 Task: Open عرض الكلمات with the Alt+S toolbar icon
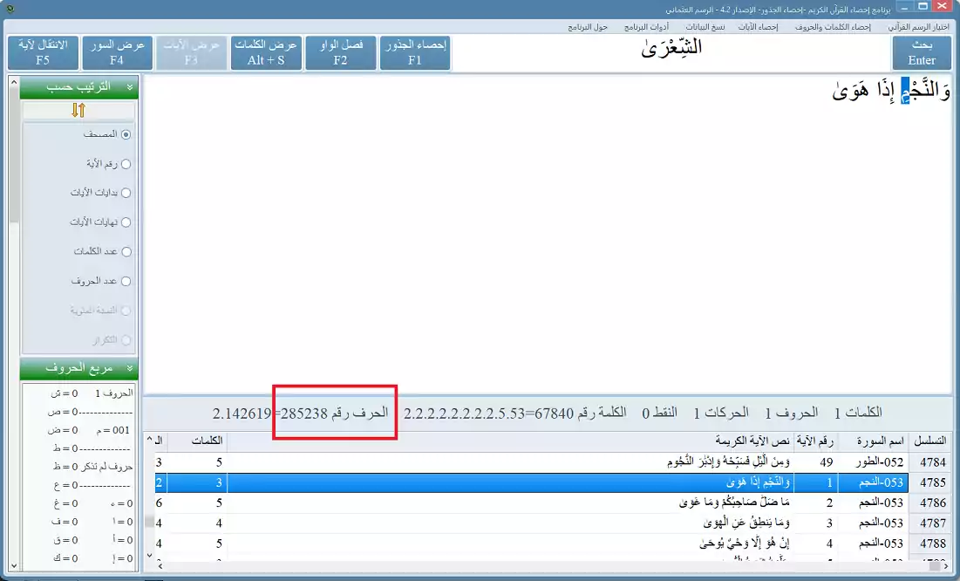click(266, 52)
